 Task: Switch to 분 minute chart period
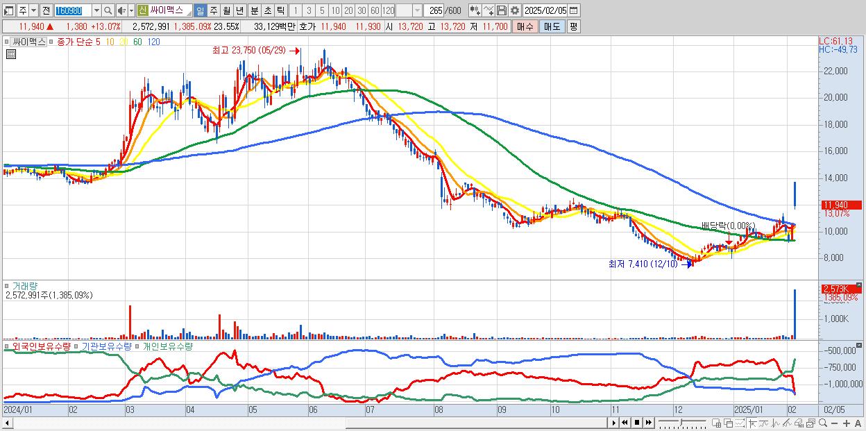coord(254,10)
